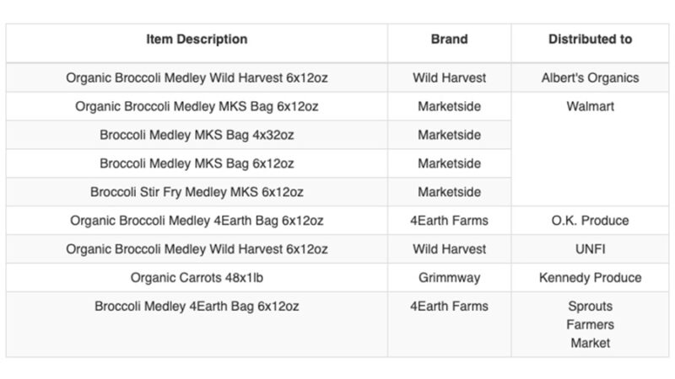Select the Albert's Organics cell
This screenshot has width=675, height=379.
pos(590,77)
